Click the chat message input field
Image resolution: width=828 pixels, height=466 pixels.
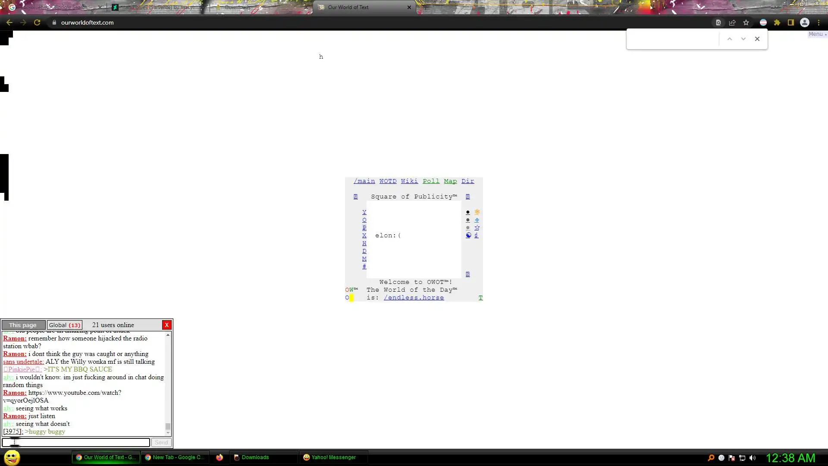pyautogui.click(x=76, y=442)
